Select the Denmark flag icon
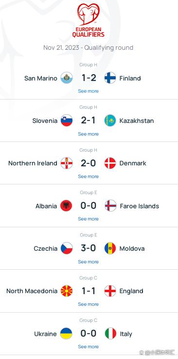178x359 pixels. click(110, 163)
